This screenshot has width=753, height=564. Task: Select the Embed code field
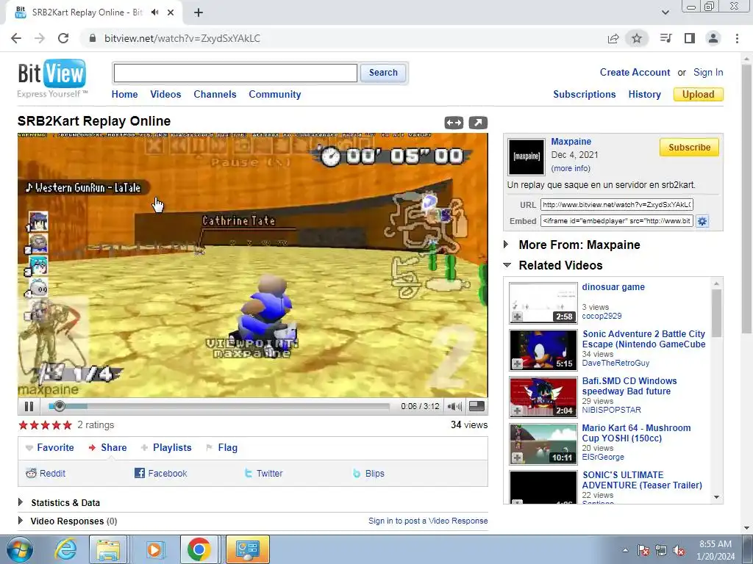(617, 221)
